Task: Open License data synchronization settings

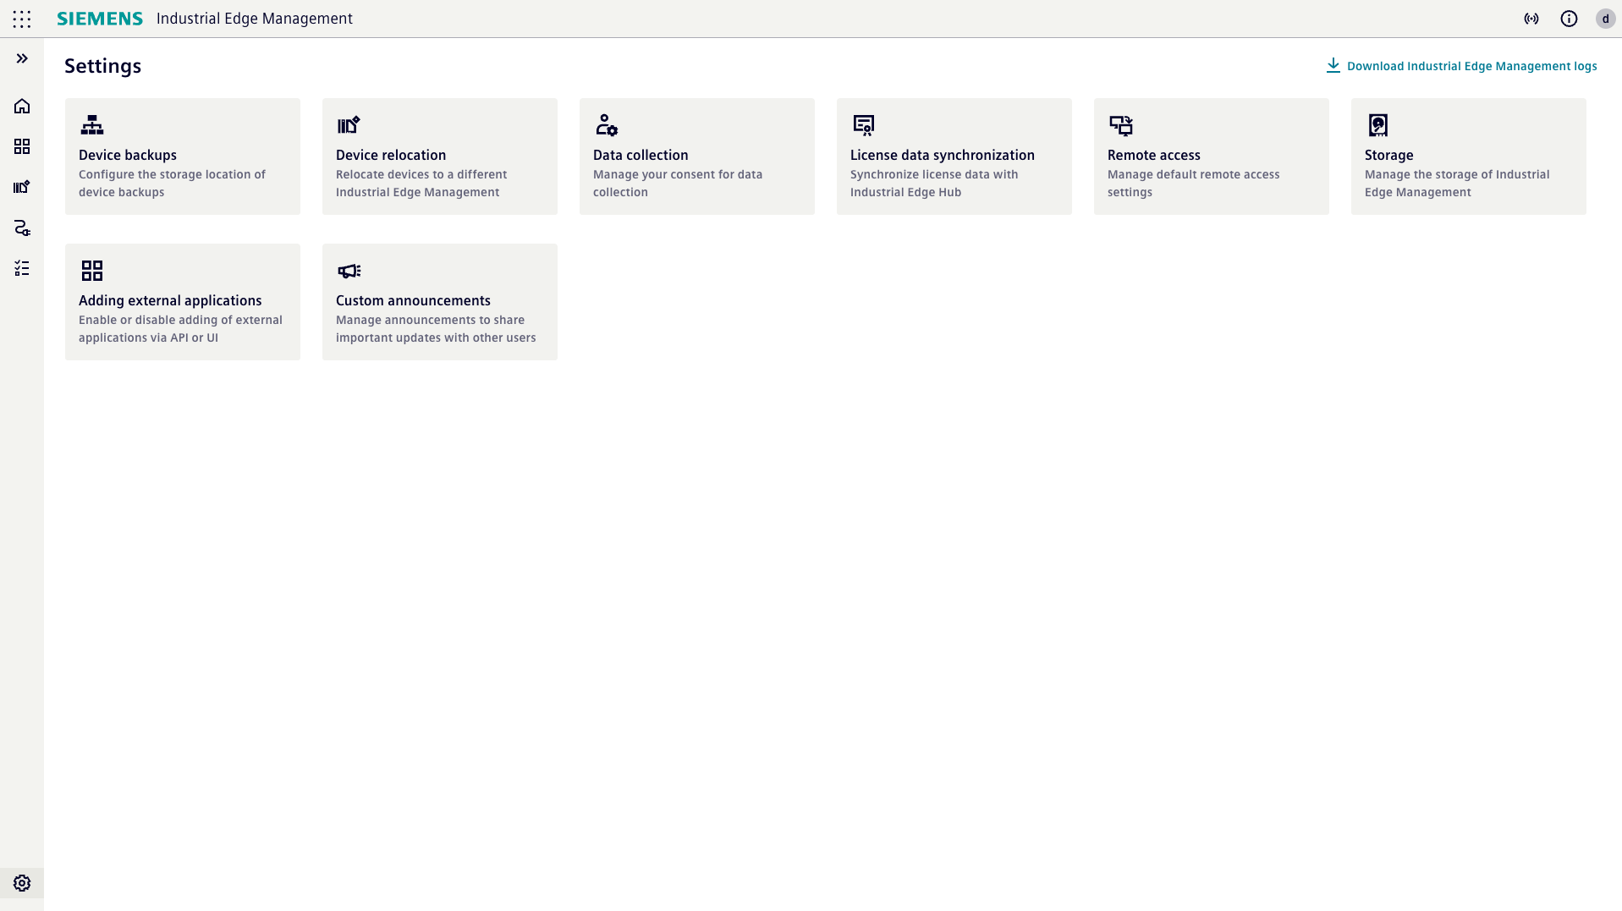Action: coord(954,156)
